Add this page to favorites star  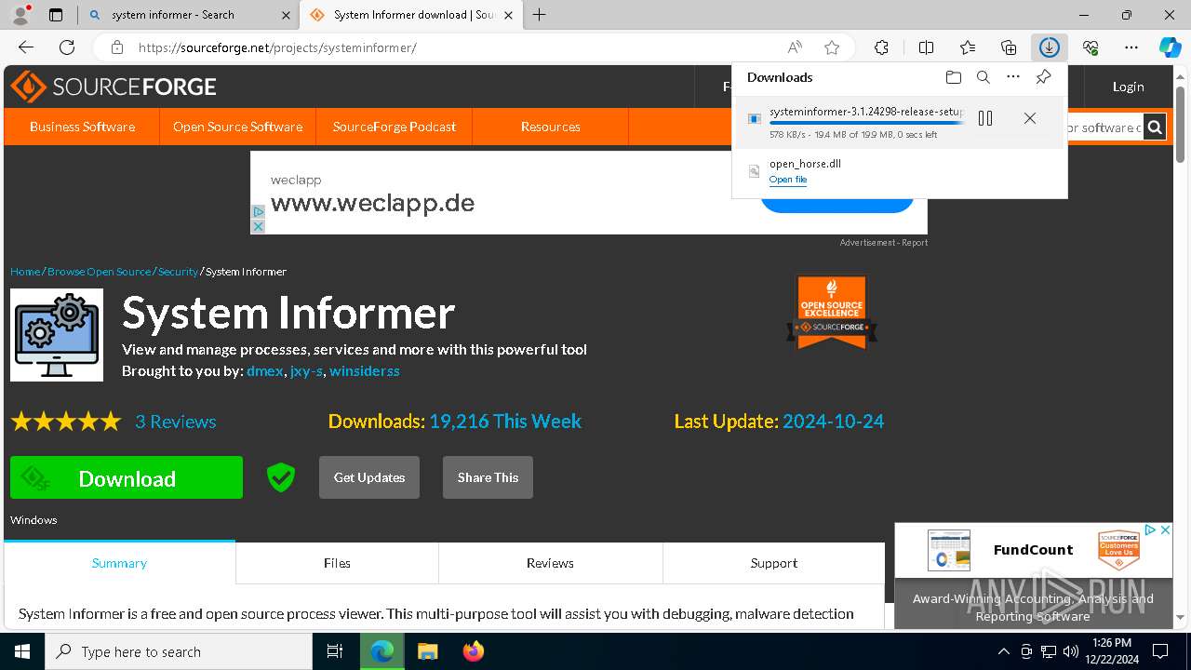832,47
